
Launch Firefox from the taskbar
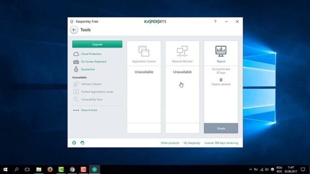click(50, 170)
